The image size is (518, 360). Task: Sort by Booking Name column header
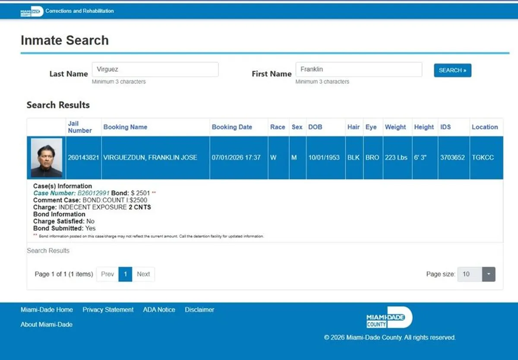pyautogui.click(x=125, y=127)
